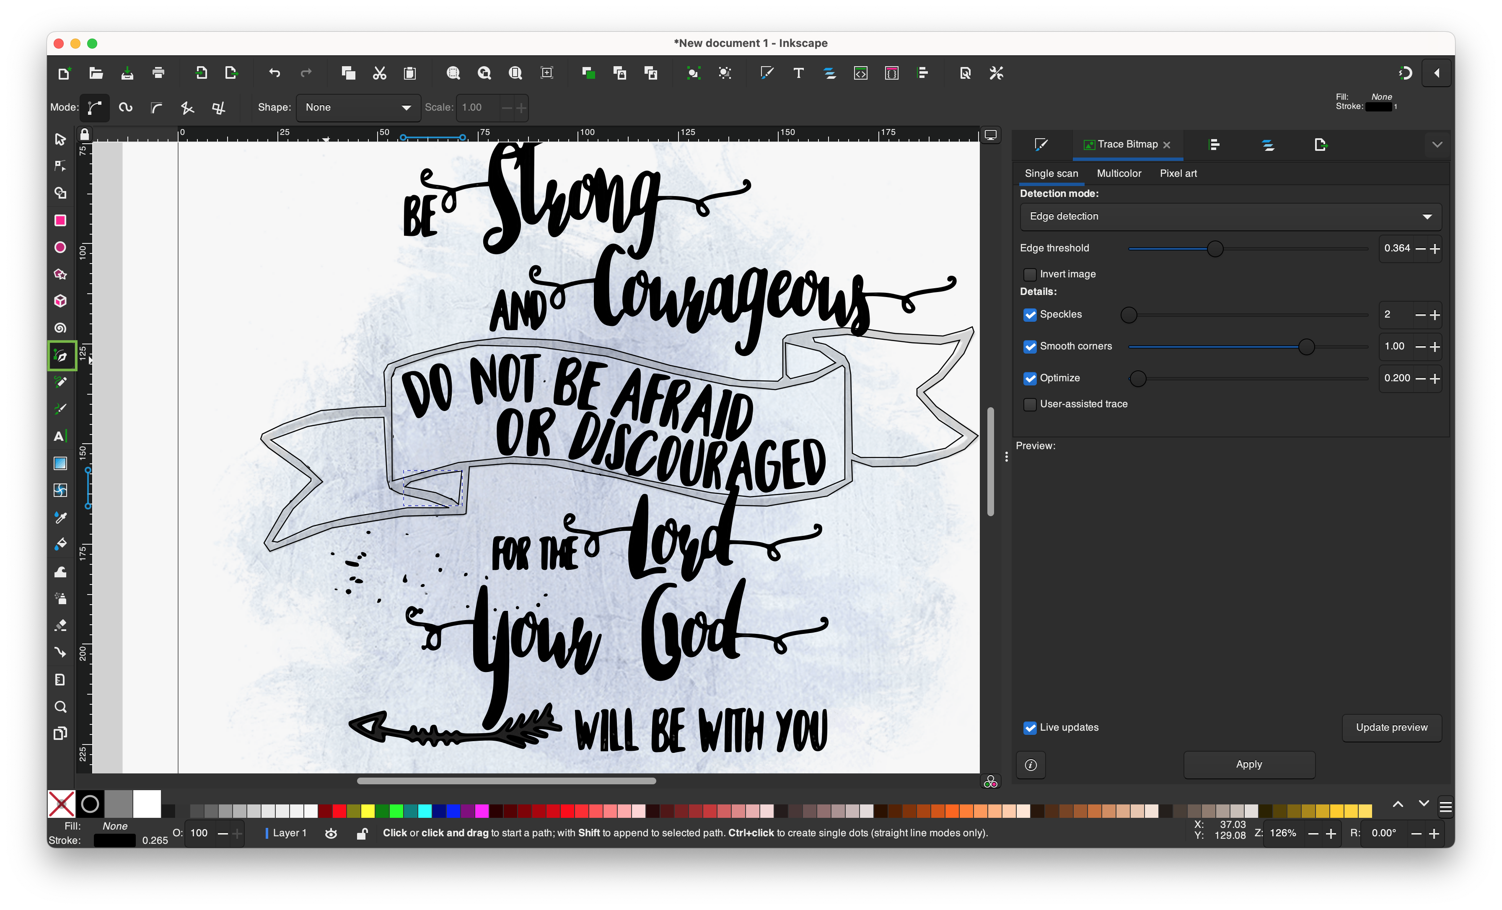The image size is (1502, 910).
Task: Toggle the Invert image checkbox
Action: (x=1030, y=274)
